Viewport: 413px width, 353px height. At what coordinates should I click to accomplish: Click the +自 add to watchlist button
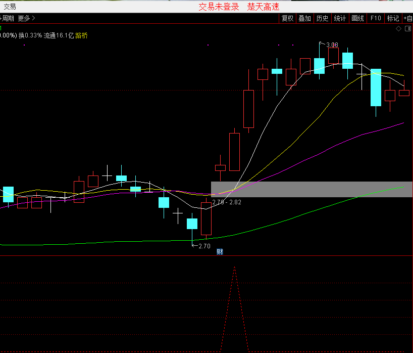coord(407,18)
